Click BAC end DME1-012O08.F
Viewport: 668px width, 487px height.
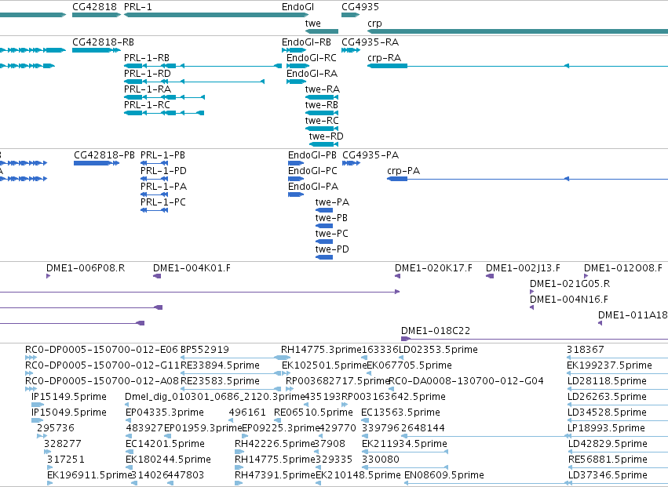pyautogui.click(x=586, y=276)
